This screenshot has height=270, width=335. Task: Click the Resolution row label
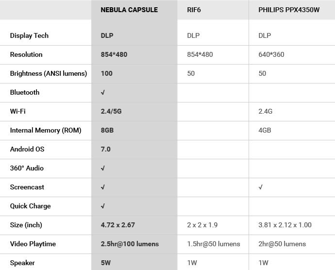click(26, 54)
